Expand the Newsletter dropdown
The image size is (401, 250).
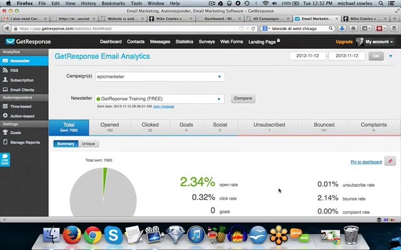(x=160, y=99)
